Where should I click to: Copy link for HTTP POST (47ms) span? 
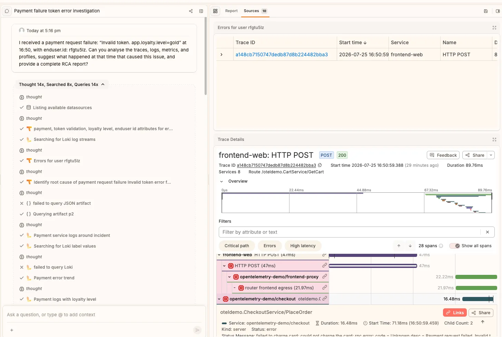click(x=324, y=266)
